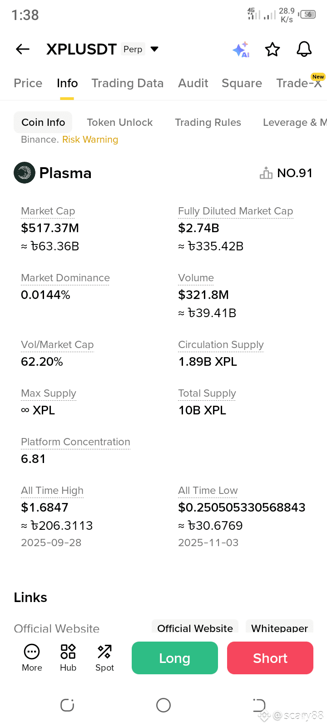Expand the XPLUSDT Perp pair dropdown arrow
Image resolution: width=327 pixels, height=727 pixels.
click(x=154, y=49)
